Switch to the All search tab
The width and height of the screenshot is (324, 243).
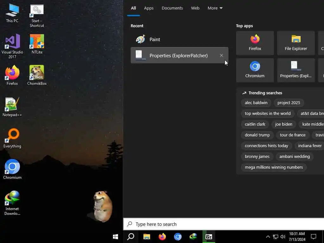coord(133,8)
